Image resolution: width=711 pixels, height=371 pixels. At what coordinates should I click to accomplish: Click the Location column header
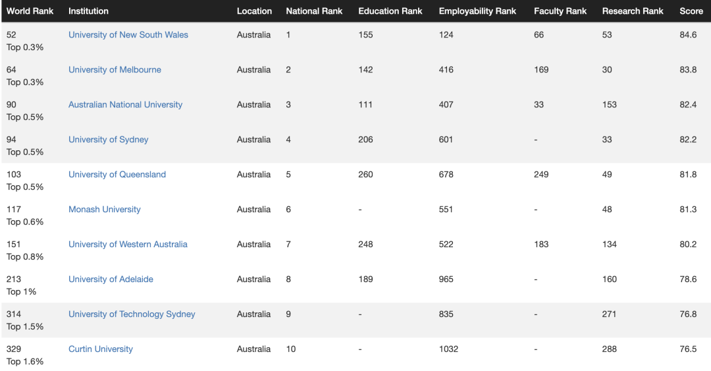click(254, 11)
